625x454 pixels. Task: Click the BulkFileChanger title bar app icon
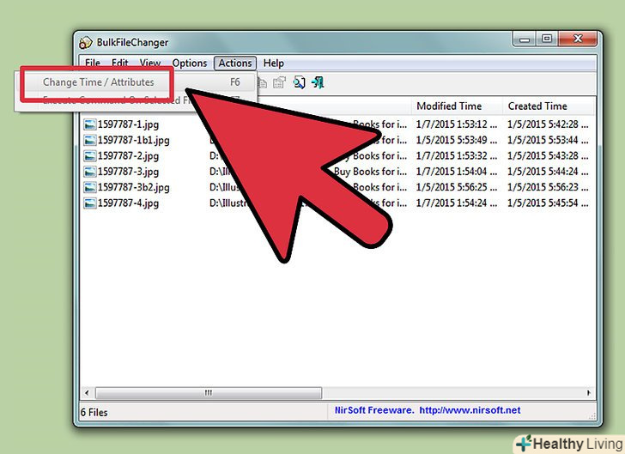coord(85,42)
